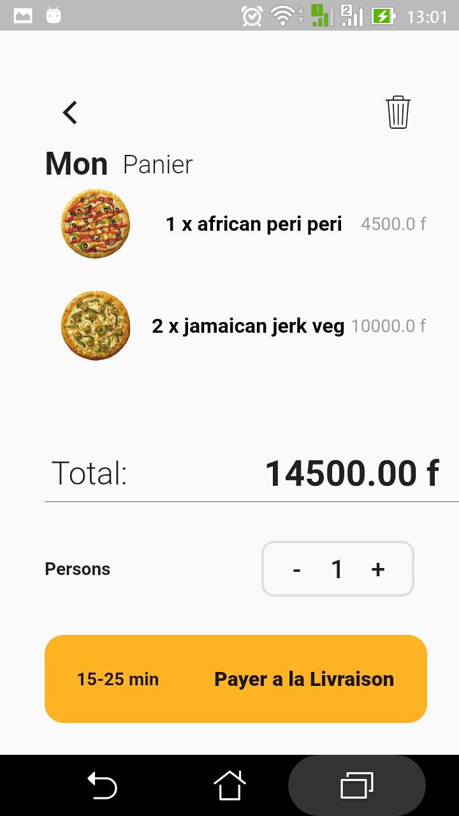Tap the 10000.0 f price label
The width and height of the screenshot is (459, 816).
coord(388,326)
